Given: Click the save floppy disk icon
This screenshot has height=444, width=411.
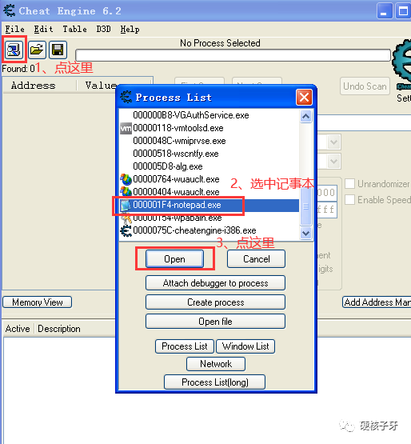Looking at the screenshot, I should pos(58,50).
